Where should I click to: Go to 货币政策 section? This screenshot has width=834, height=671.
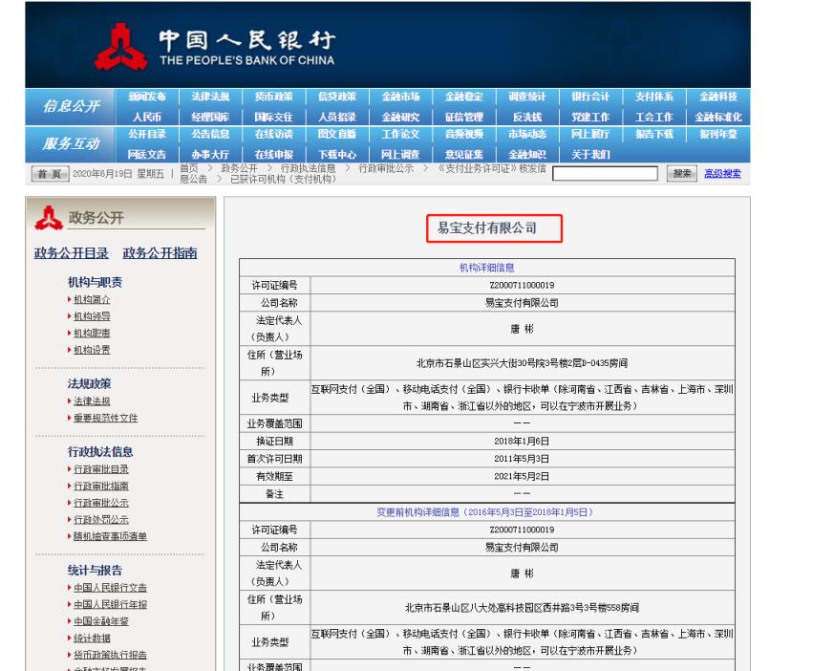(x=273, y=97)
